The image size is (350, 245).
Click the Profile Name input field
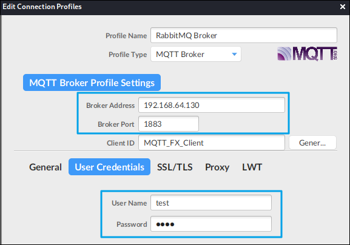tap(244, 35)
